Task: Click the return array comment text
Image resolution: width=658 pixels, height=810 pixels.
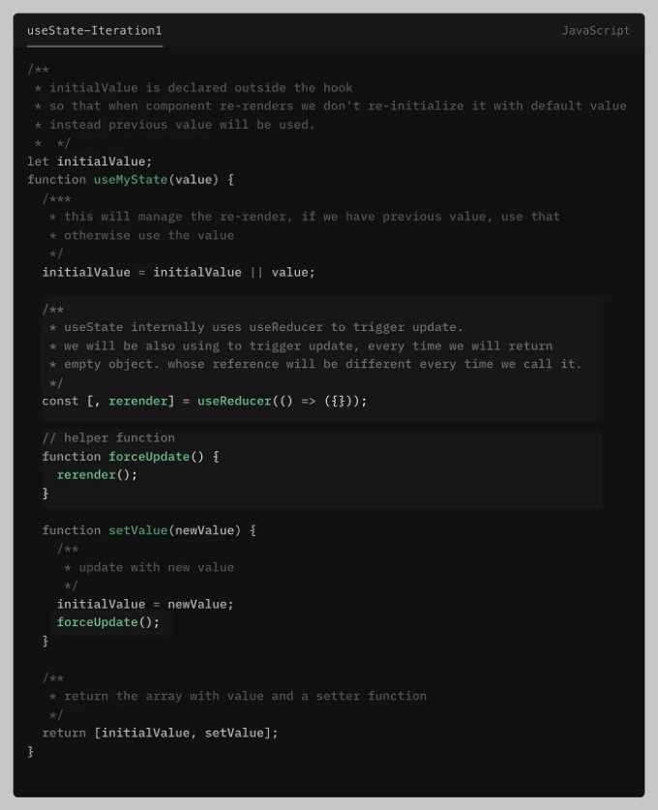Action: click(246, 697)
